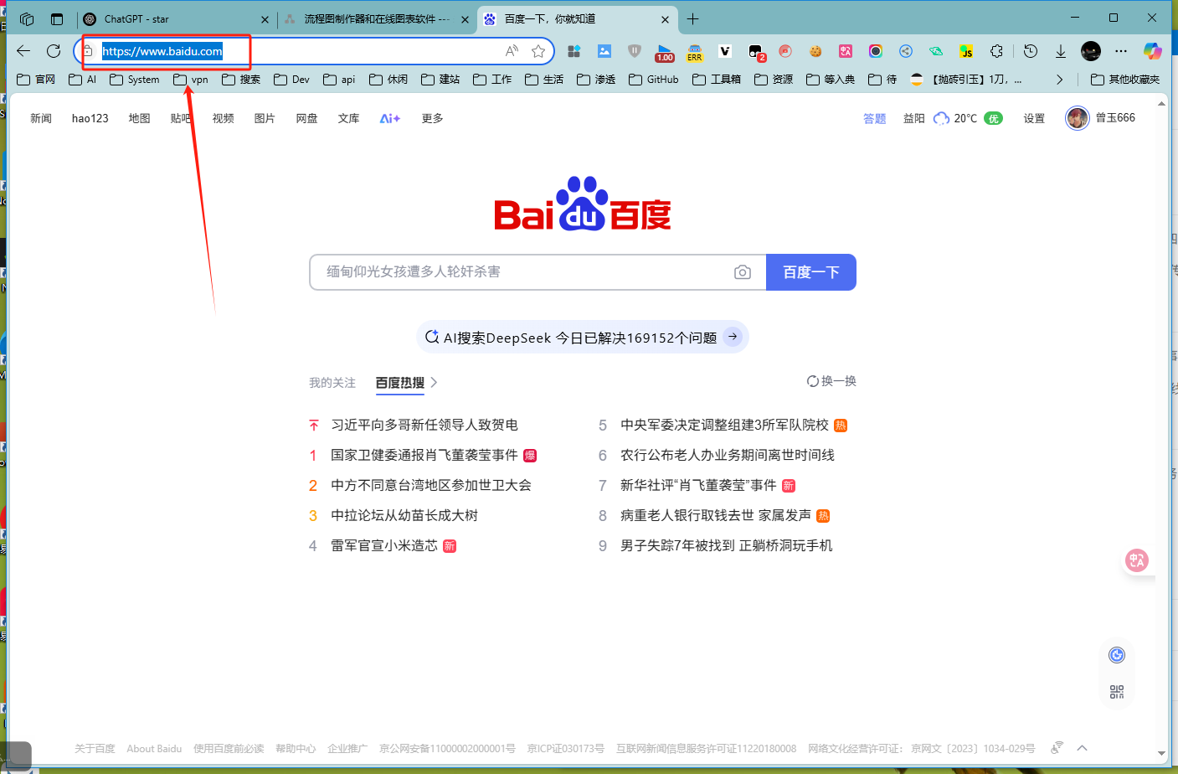The image size is (1178, 774).
Task: Open the Downloads arrow icon
Action: (x=1061, y=51)
